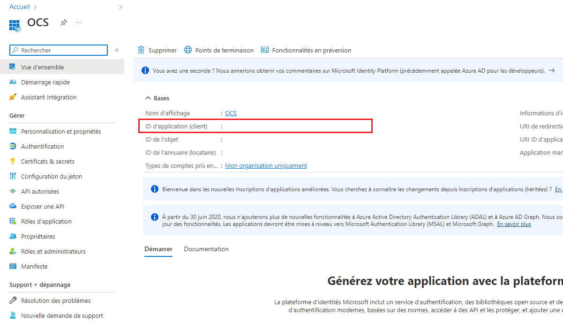Viewport: 563px width, 330px height.
Task: Switch to the Documentation tab
Action: [206, 249]
